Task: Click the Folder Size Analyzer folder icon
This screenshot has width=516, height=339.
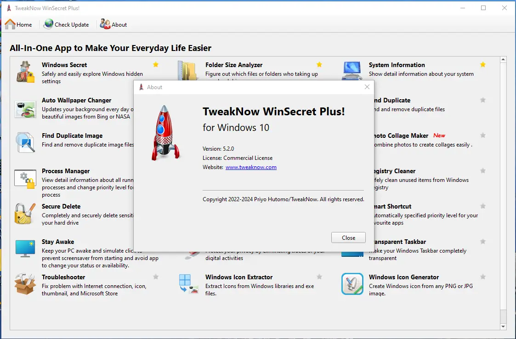Action: [188, 70]
